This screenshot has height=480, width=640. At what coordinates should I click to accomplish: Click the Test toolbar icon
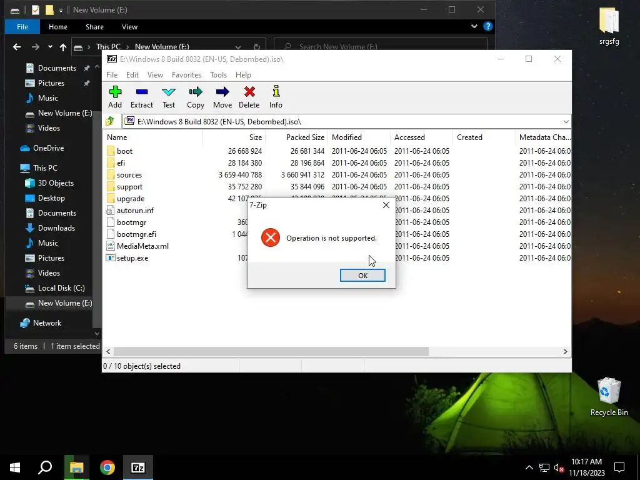(x=169, y=97)
